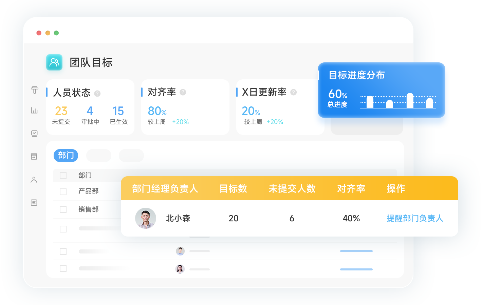Open the archive box sidebar icon
Image resolution: width=482 pixels, height=305 pixels.
(34, 157)
